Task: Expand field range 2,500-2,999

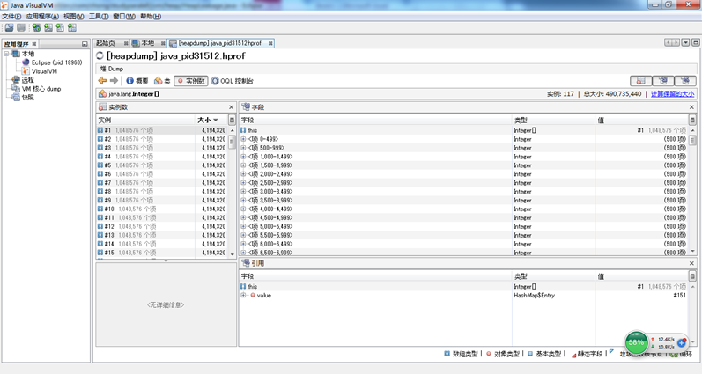Action: (243, 183)
